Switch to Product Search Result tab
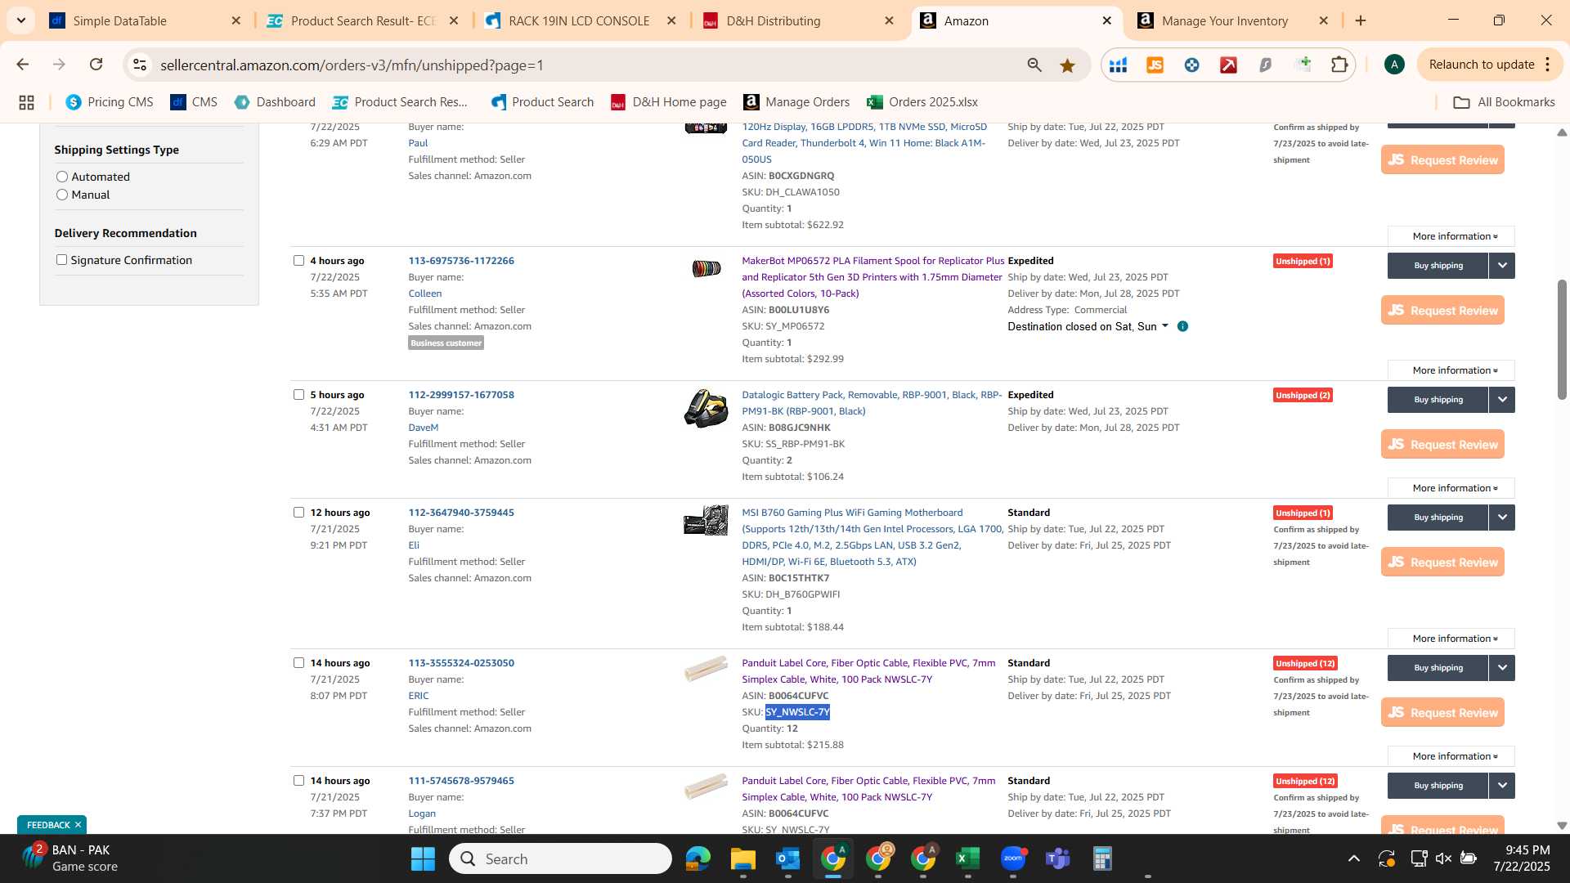This screenshot has width=1570, height=883. [x=363, y=20]
